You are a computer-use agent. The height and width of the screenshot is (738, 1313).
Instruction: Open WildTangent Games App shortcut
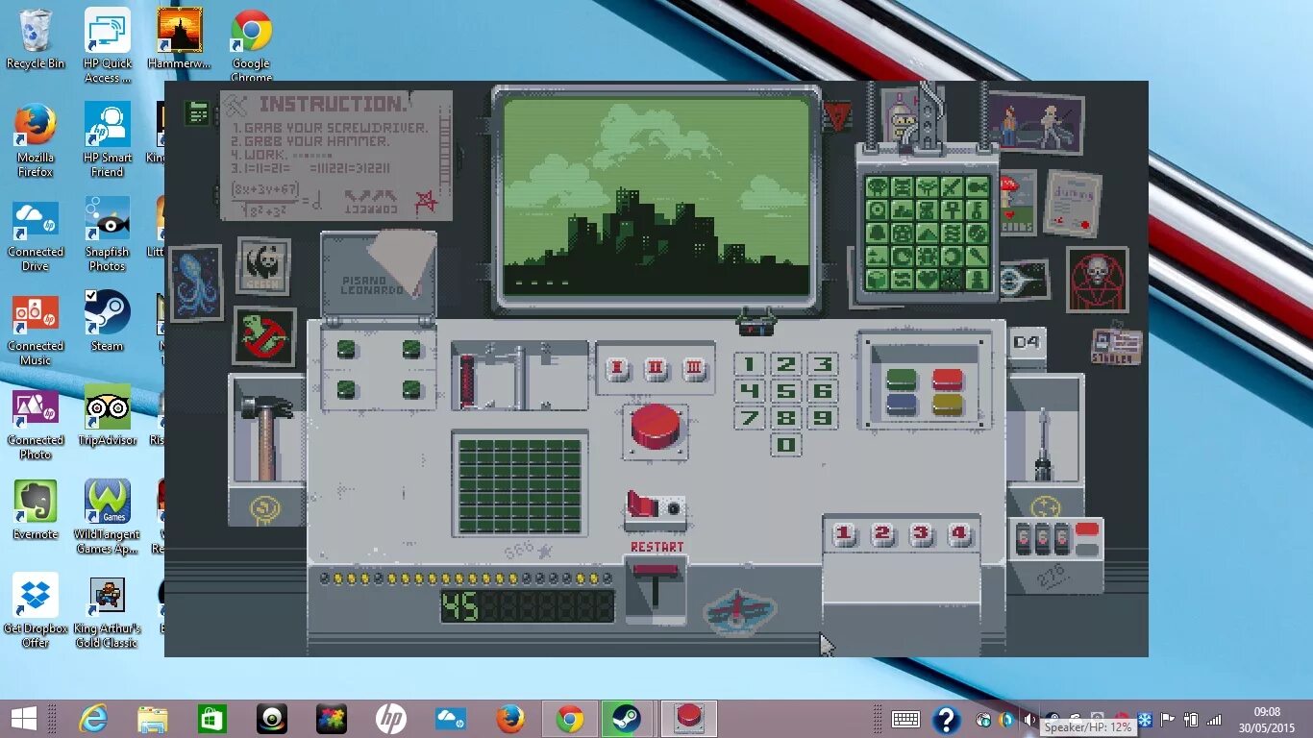pyautogui.click(x=107, y=517)
